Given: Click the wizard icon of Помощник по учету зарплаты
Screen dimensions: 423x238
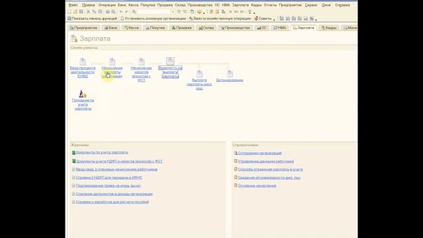Looking at the screenshot, I should click(x=83, y=94).
